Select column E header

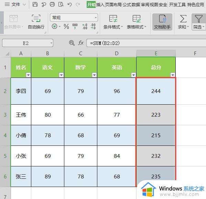point(156,54)
